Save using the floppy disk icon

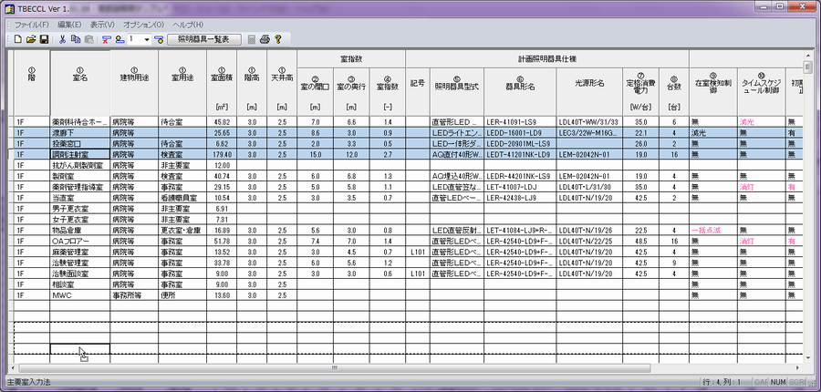44,40
